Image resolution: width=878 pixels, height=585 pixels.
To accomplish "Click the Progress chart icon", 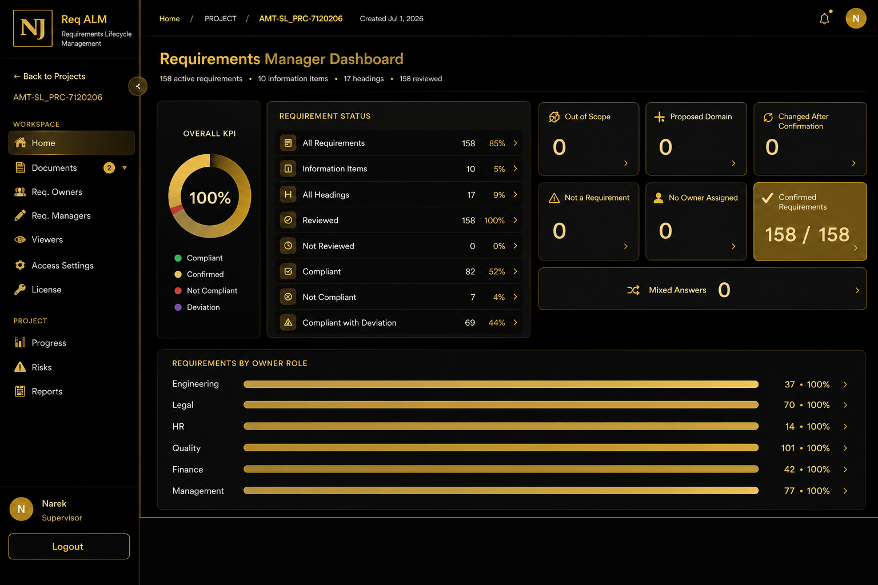I will click(20, 343).
